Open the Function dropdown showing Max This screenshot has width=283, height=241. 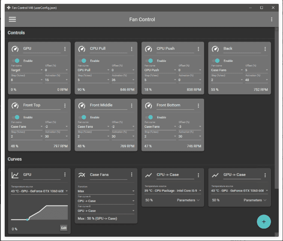[x=106, y=191]
